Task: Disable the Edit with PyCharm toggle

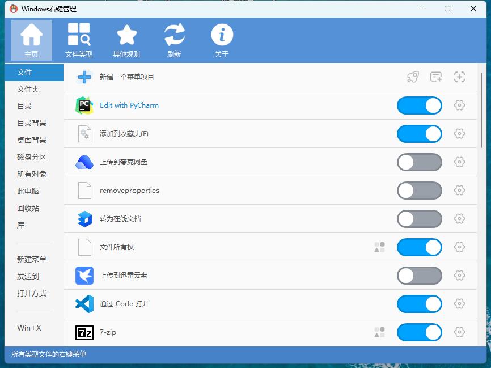Action: coord(419,105)
